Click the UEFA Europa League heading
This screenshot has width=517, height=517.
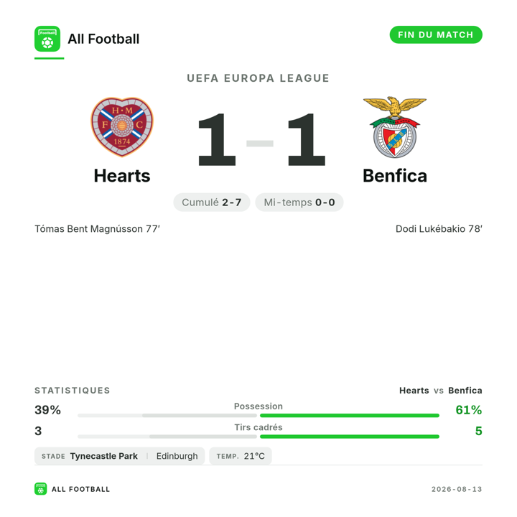[x=258, y=78]
